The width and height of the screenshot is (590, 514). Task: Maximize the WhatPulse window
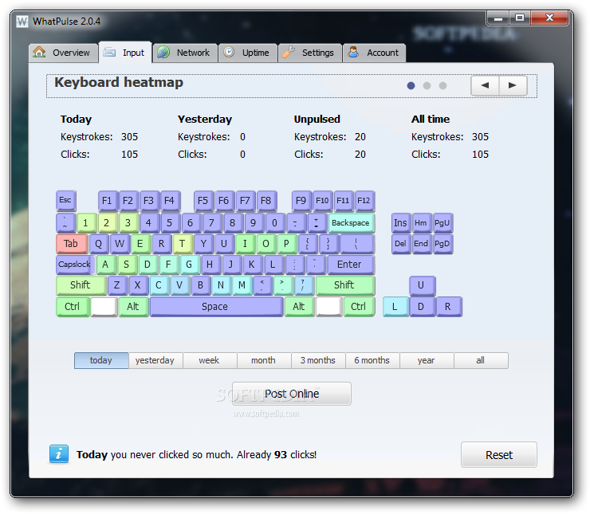coord(520,18)
